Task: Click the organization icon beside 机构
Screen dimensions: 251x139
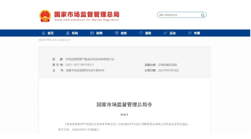Action: click(x=68, y=33)
